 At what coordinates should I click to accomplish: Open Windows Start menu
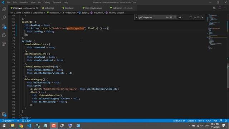4,126
